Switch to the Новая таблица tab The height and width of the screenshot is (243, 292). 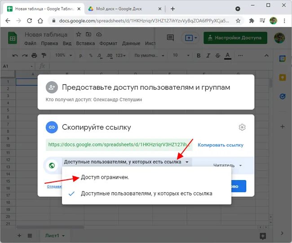[x=44, y=9]
